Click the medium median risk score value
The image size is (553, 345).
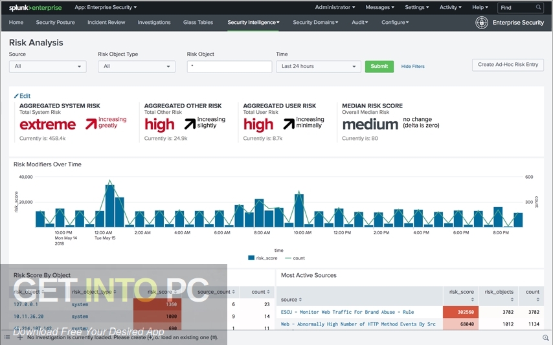click(x=370, y=124)
